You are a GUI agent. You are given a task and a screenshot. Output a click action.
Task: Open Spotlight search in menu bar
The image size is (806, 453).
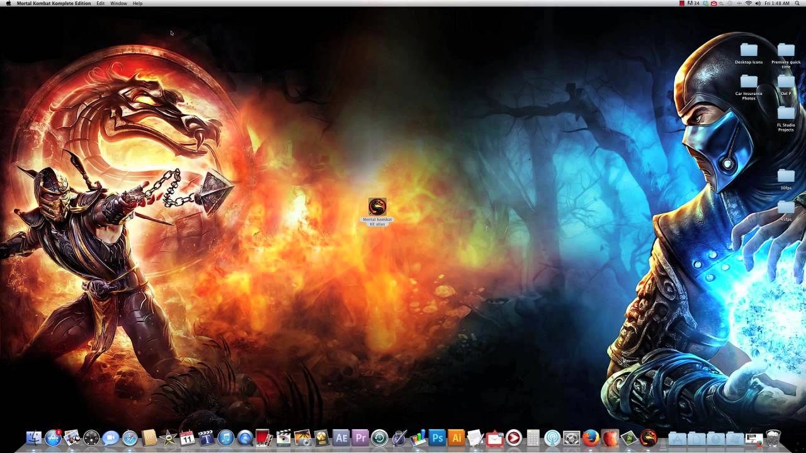[x=797, y=3]
